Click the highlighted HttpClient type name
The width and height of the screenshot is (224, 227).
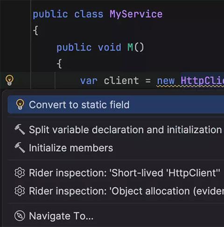click(202, 80)
